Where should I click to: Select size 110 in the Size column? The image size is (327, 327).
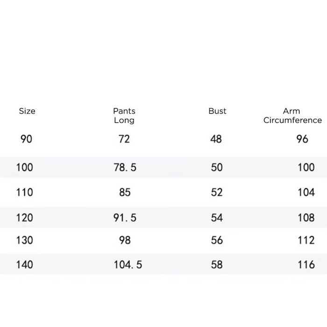tap(25, 192)
